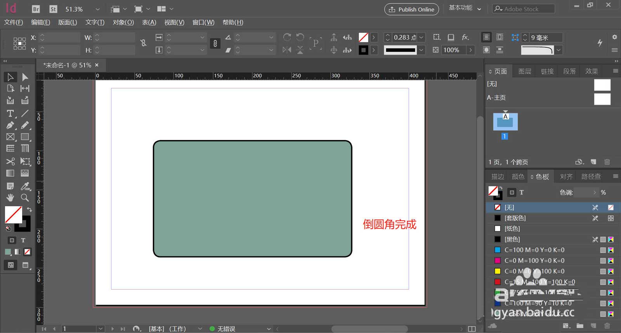
Task: Open the 51.3% zoom level dropdown
Action: pos(97,9)
